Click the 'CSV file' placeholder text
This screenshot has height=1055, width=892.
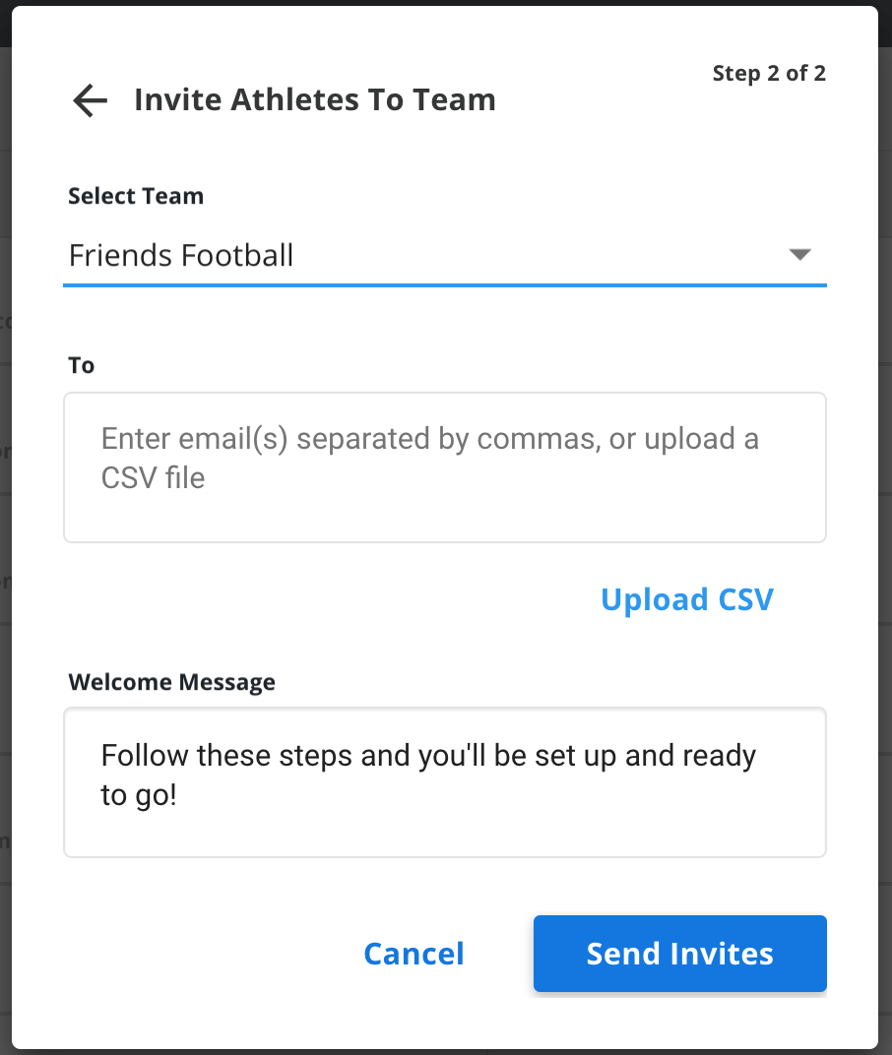tap(153, 478)
